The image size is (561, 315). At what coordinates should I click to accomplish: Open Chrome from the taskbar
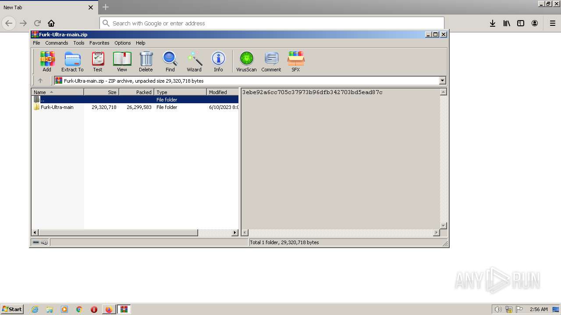click(79, 309)
